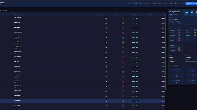Select player Nicola Ricci
The height and width of the screenshot is (110, 197).
(x=17, y=66)
